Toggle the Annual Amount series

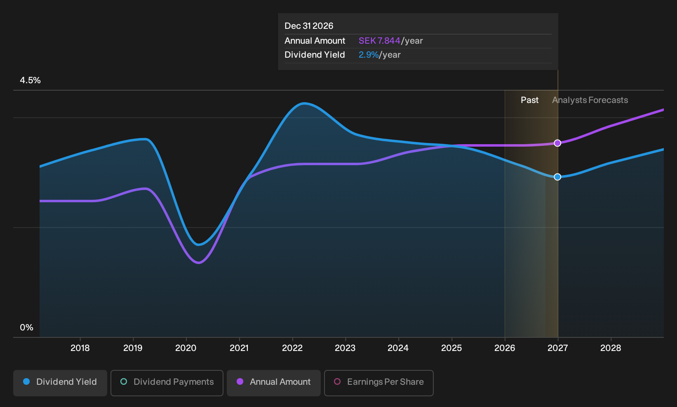click(274, 383)
